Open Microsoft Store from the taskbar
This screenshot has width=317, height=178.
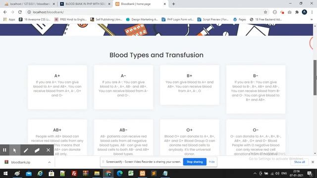pyautogui.click(x=52, y=174)
